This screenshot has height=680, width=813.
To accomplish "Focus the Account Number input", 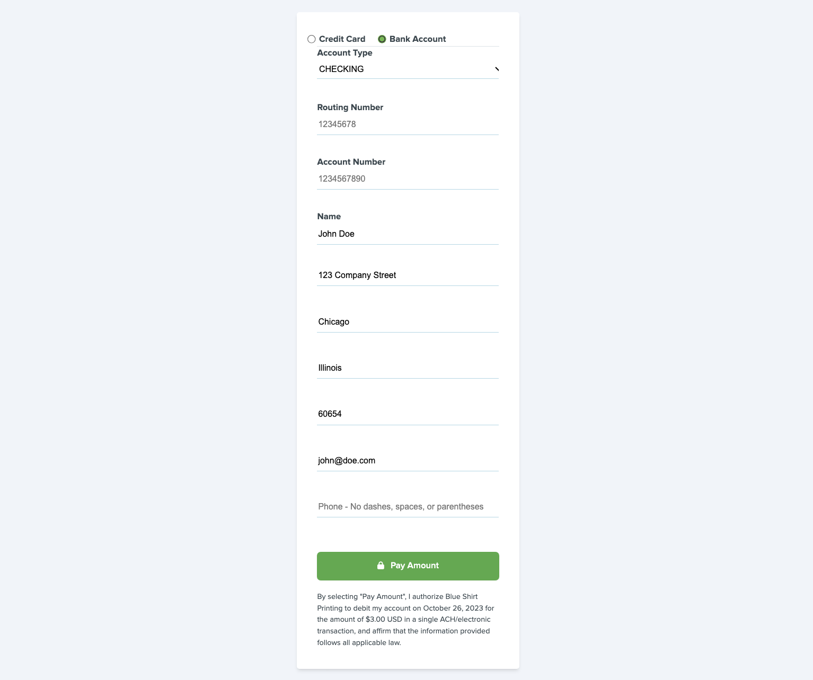I will 407,179.
